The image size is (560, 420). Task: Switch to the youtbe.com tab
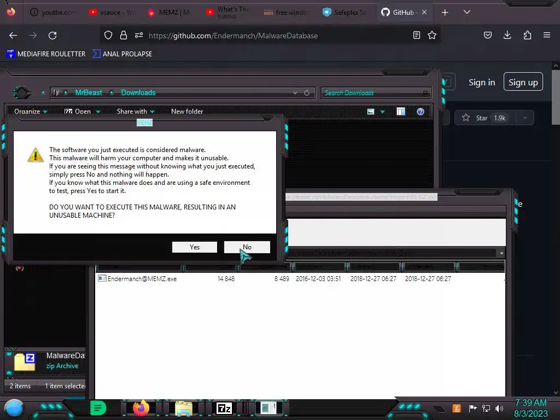click(53, 13)
